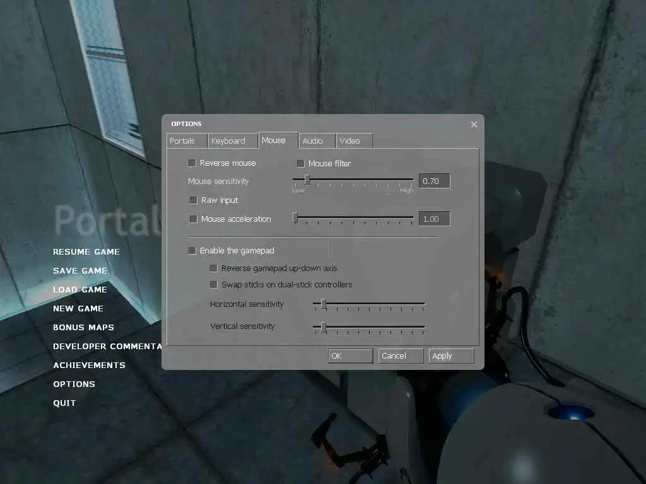Click the Cancel button

[x=401, y=356]
